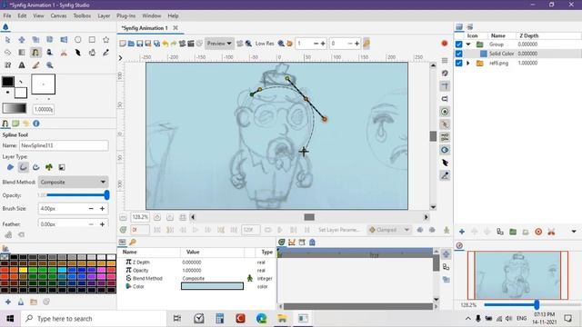This screenshot has height=327, width=582.
Task: Select the Circle tool
Action: pyautogui.click(x=77, y=40)
